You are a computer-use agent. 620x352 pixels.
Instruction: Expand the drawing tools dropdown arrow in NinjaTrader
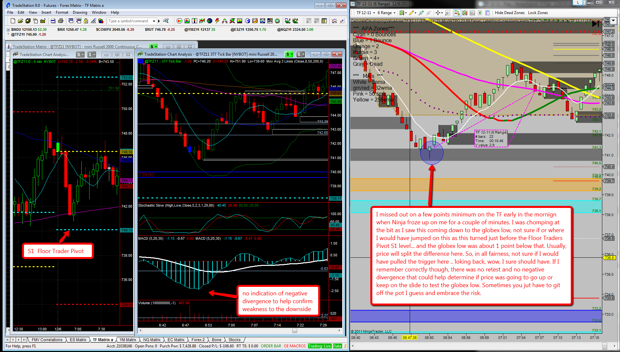click(x=415, y=13)
